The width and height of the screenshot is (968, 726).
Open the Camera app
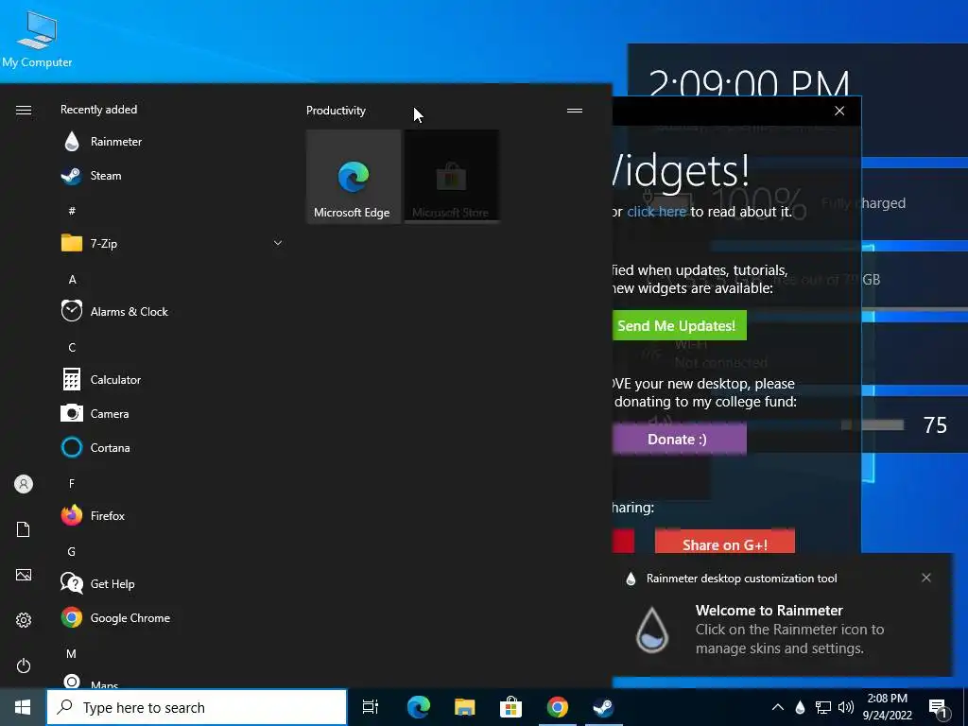(x=171, y=413)
